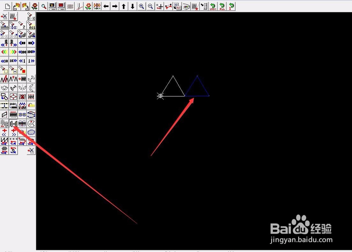352x252 pixels.
Task: Click the bottom-left scissors cut icon
Action: coord(31,150)
